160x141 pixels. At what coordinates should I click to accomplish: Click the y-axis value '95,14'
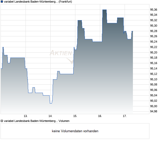coord(154,68)
